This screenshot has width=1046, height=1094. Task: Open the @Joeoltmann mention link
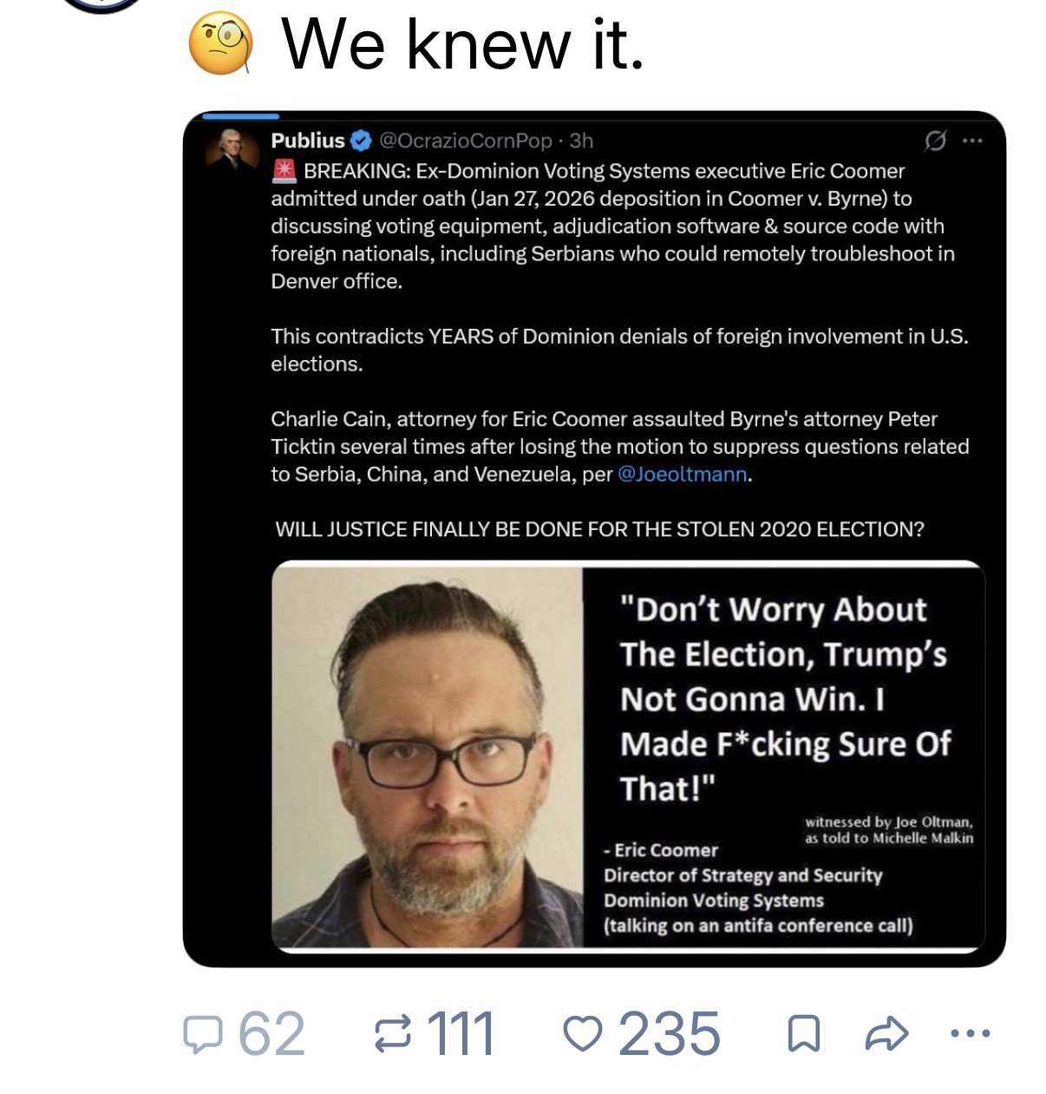click(x=683, y=475)
